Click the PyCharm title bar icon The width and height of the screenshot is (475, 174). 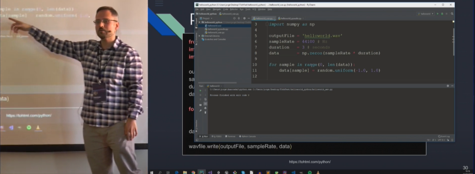pos(197,5)
